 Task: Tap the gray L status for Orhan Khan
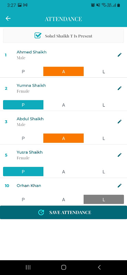[x=104, y=199]
